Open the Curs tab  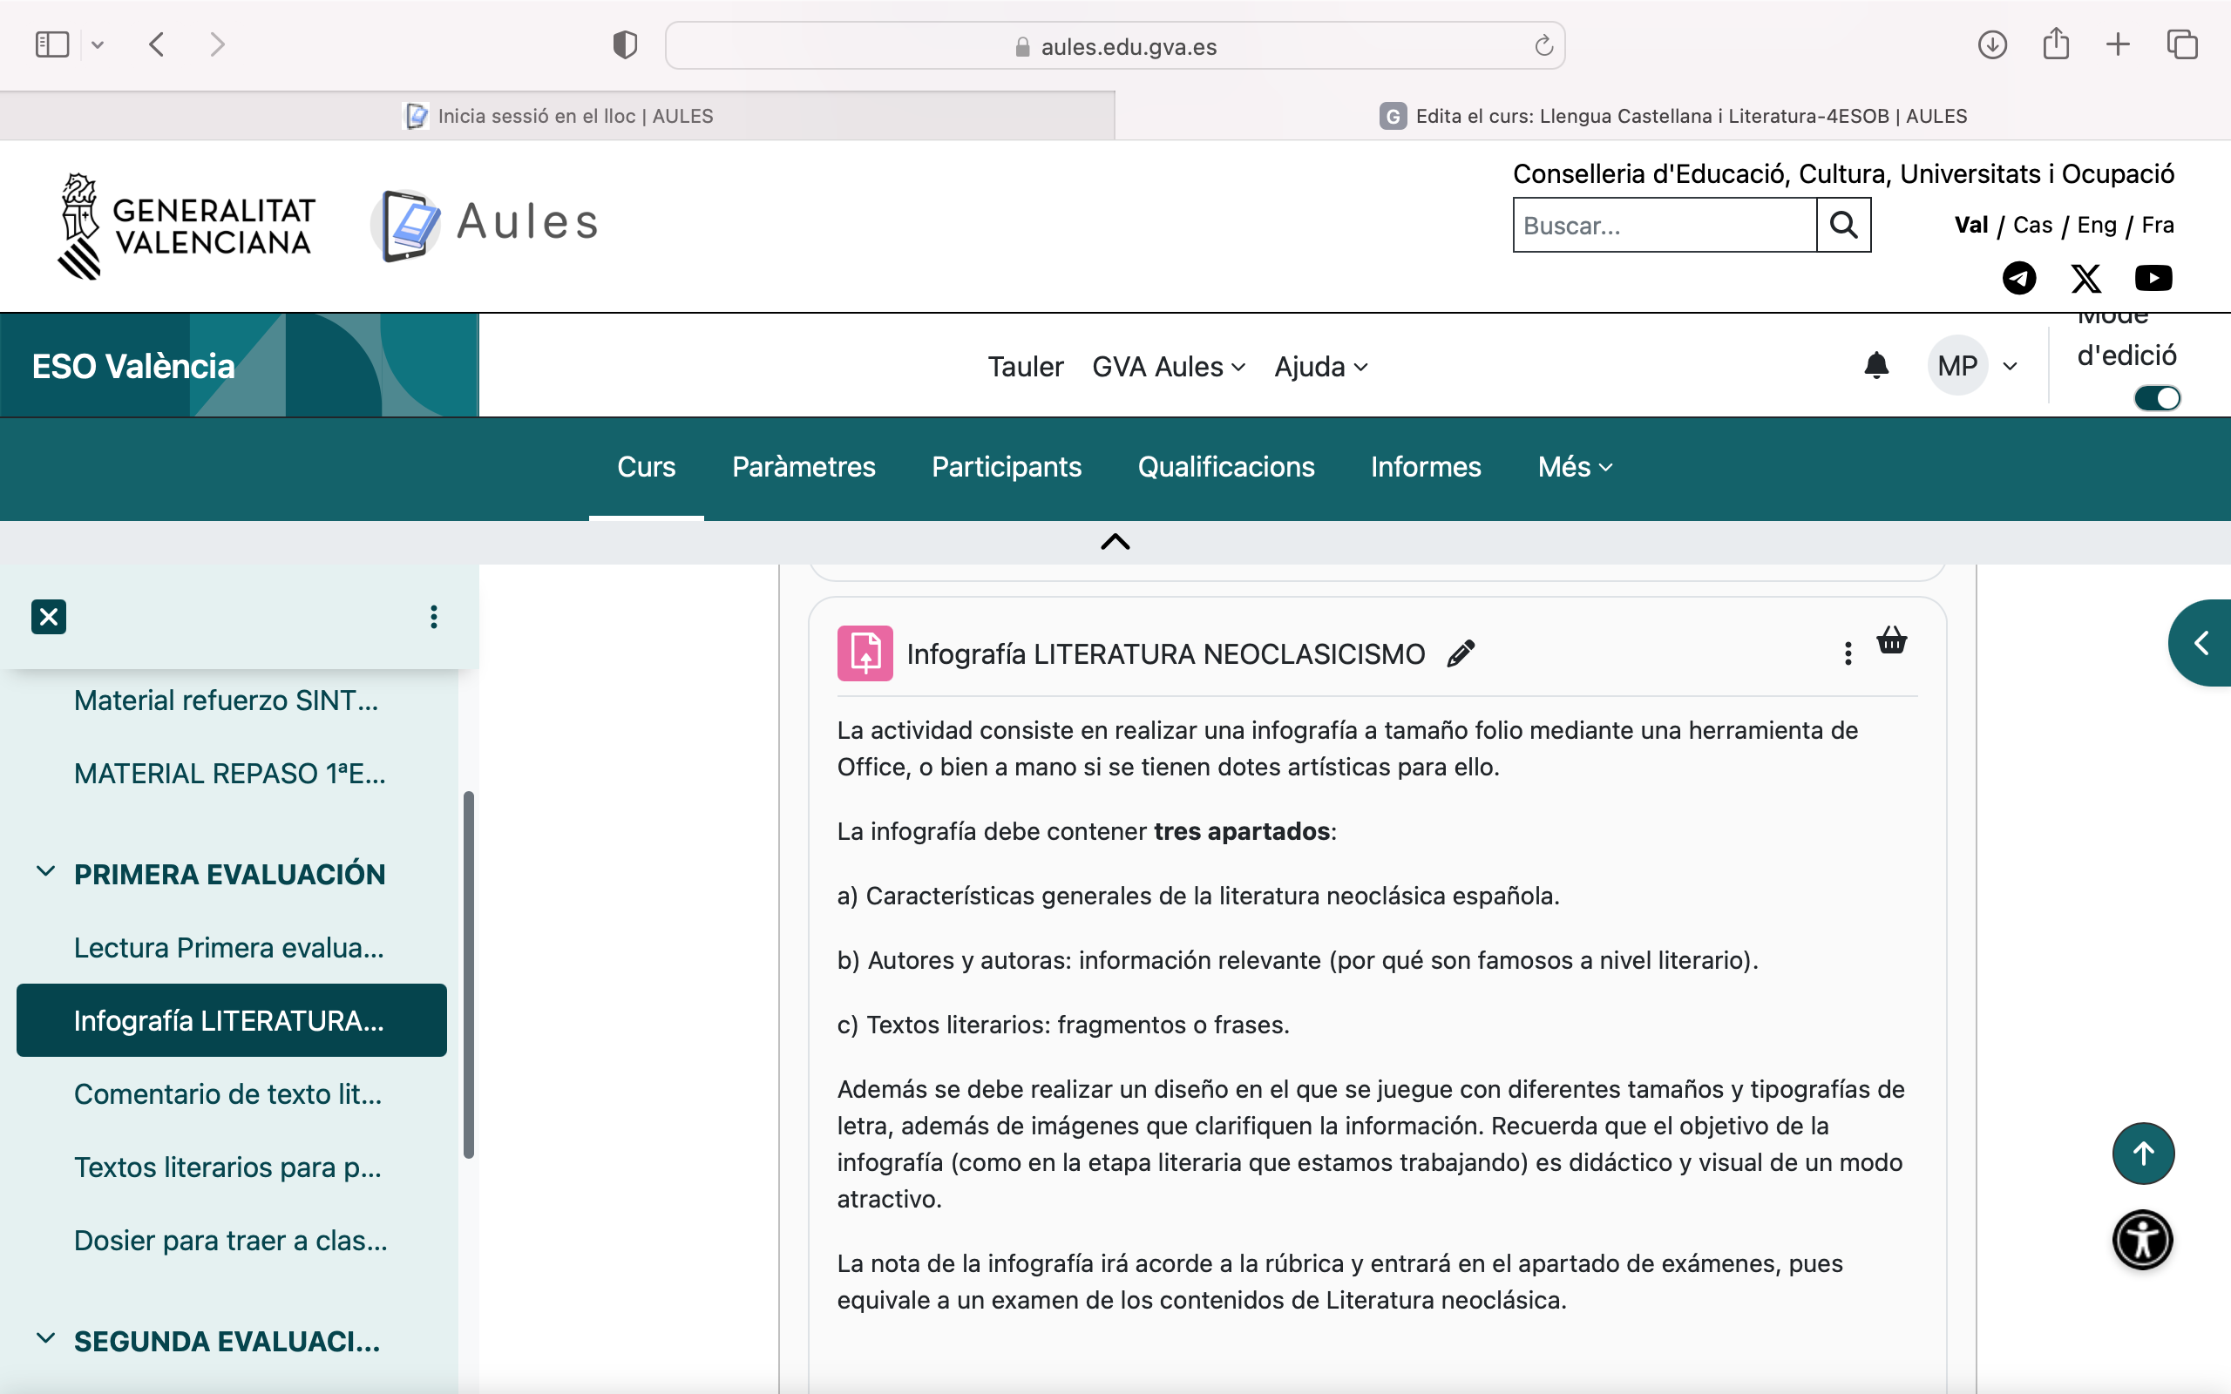point(647,468)
